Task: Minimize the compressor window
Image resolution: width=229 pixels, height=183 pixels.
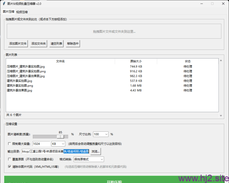Action: point(202,4)
